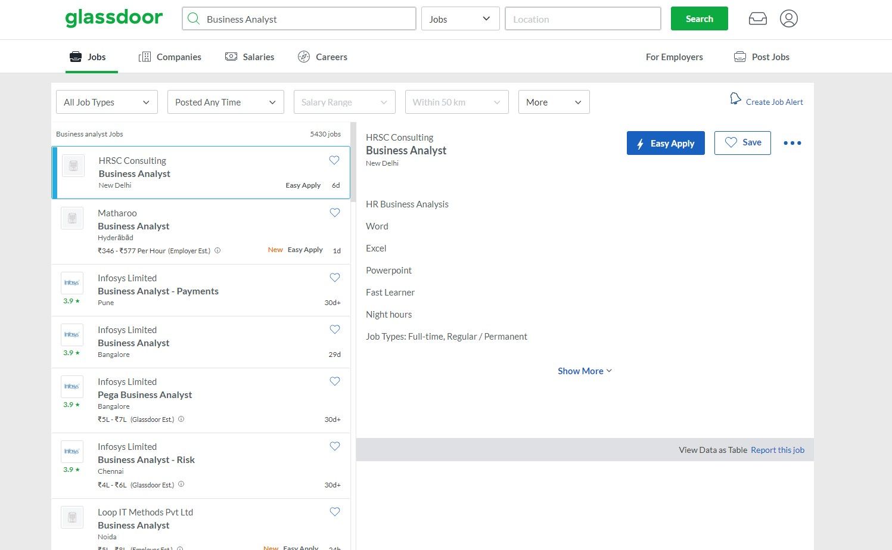The width and height of the screenshot is (892, 550).
Task: Save Infosys Payments job with heart icon
Action: [x=335, y=278]
